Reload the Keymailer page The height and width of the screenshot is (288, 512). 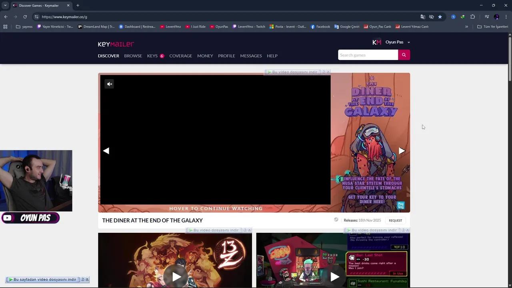[25, 17]
